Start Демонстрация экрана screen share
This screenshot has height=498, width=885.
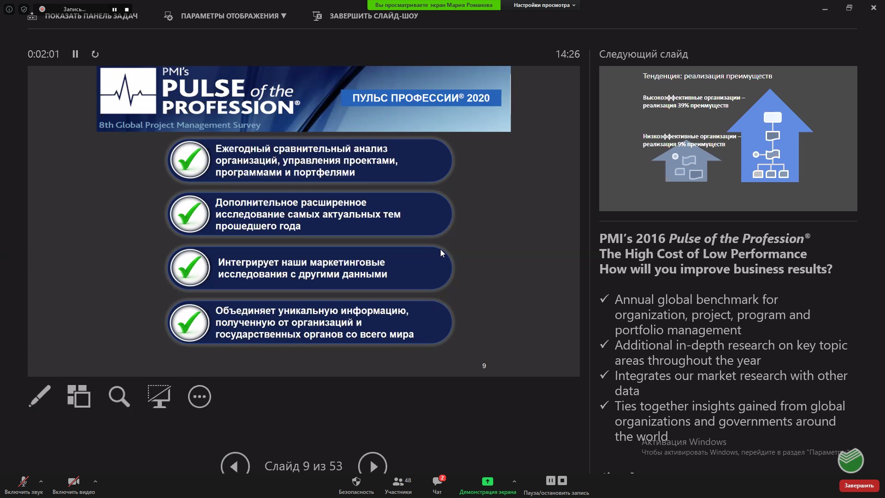pos(488,486)
